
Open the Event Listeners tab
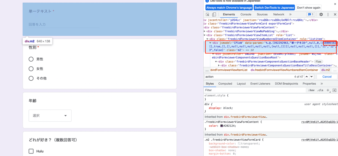pos(260,83)
